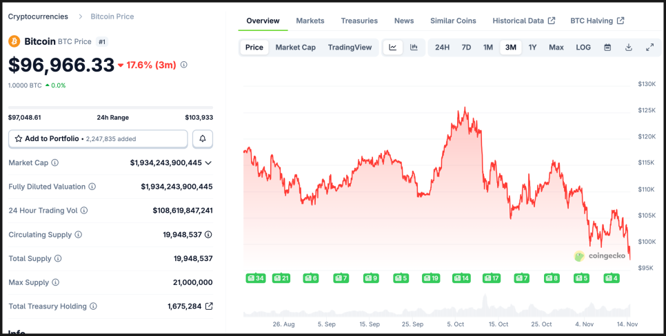Expand chart to fullscreen

(x=649, y=48)
